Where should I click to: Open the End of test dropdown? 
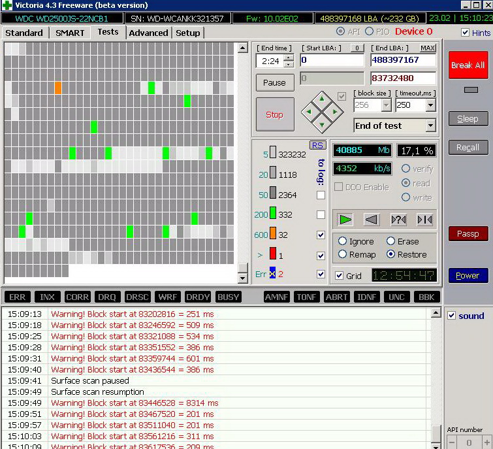pyautogui.click(x=431, y=126)
